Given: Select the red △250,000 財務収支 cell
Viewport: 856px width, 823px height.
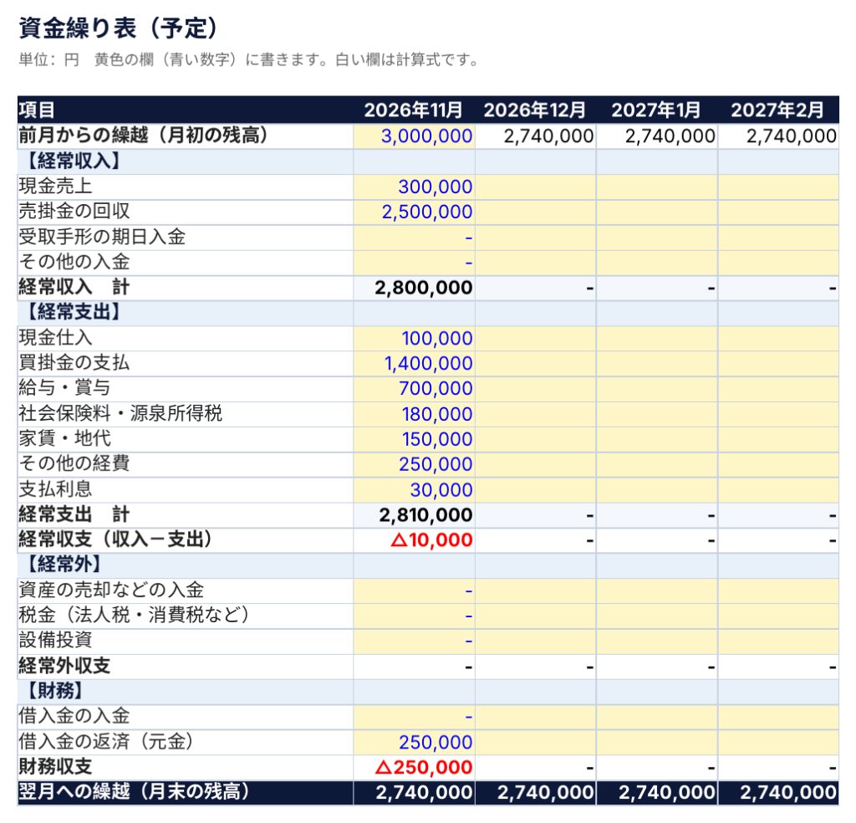Looking at the screenshot, I should [414, 768].
